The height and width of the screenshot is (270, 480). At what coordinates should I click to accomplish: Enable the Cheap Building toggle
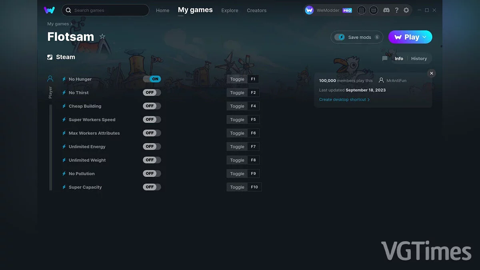pos(152,106)
